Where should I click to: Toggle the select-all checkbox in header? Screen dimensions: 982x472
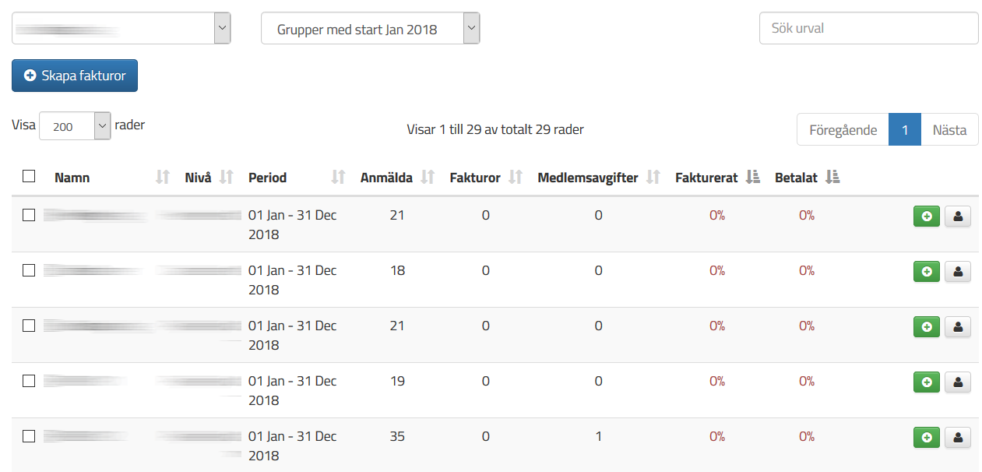[x=29, y=176]
